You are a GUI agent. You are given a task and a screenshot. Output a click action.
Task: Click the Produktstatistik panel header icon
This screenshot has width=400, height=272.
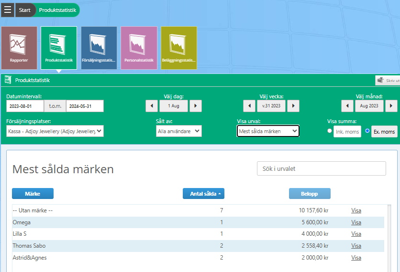8,80
